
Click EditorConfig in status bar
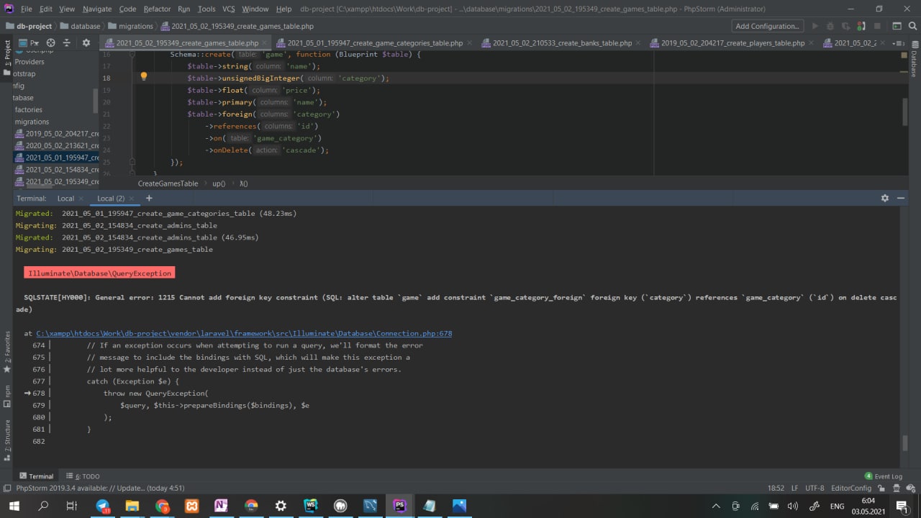coord(850,488)
